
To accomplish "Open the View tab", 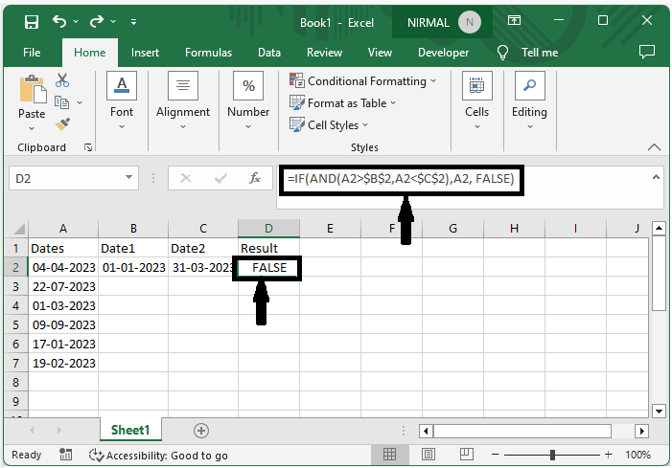I will pos(380,53).
